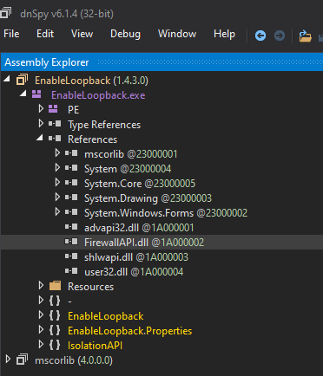Click the Navigate Forward arrow icon

coord(280,36)
